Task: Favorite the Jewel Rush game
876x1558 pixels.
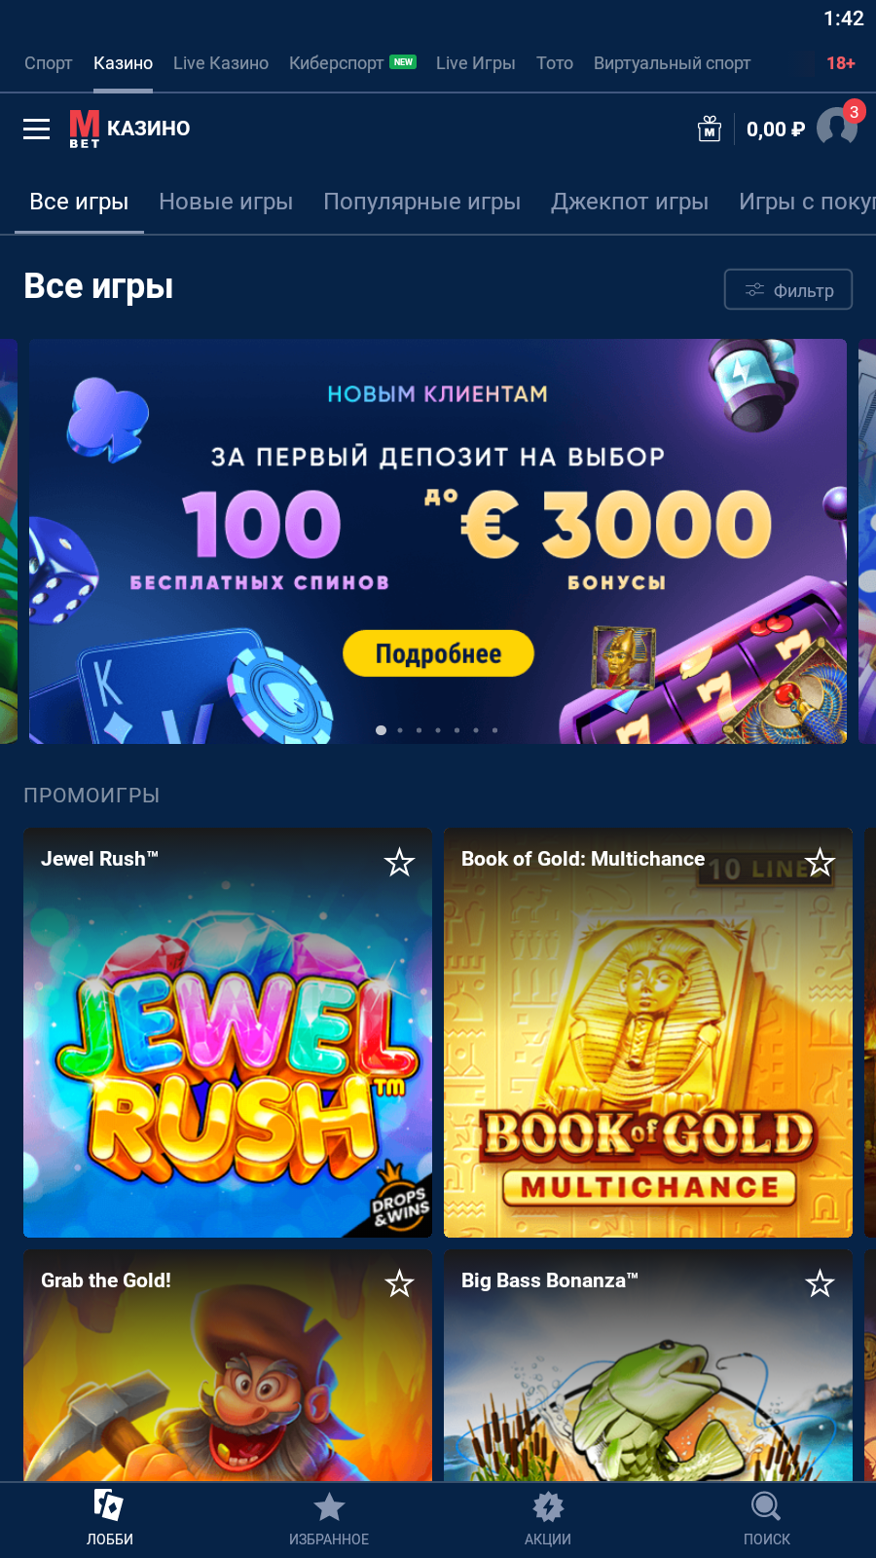Action: pos(399,862)
